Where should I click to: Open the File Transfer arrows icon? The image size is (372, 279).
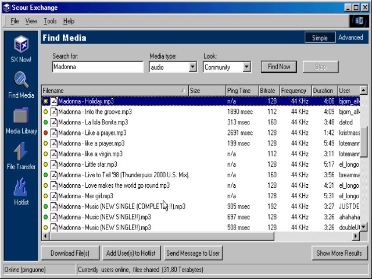point(21,151)
